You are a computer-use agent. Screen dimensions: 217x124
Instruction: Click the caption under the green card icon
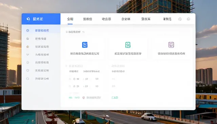point(128,54)
